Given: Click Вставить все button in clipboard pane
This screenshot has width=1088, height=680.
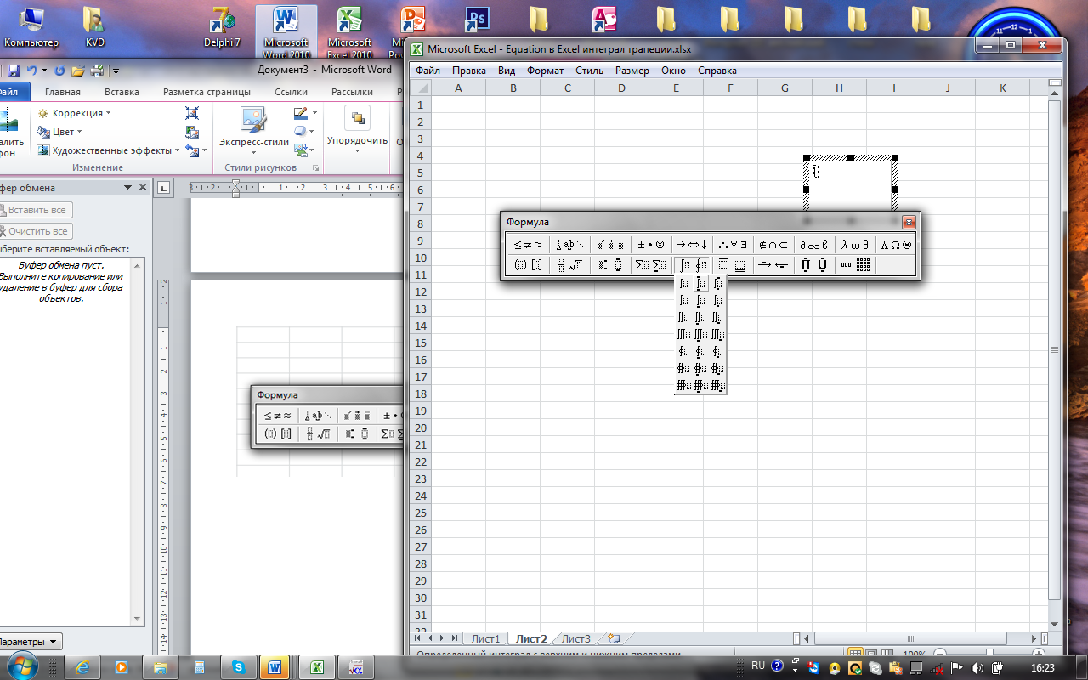Looking at the screenshot, I should [x=37, y=210].
